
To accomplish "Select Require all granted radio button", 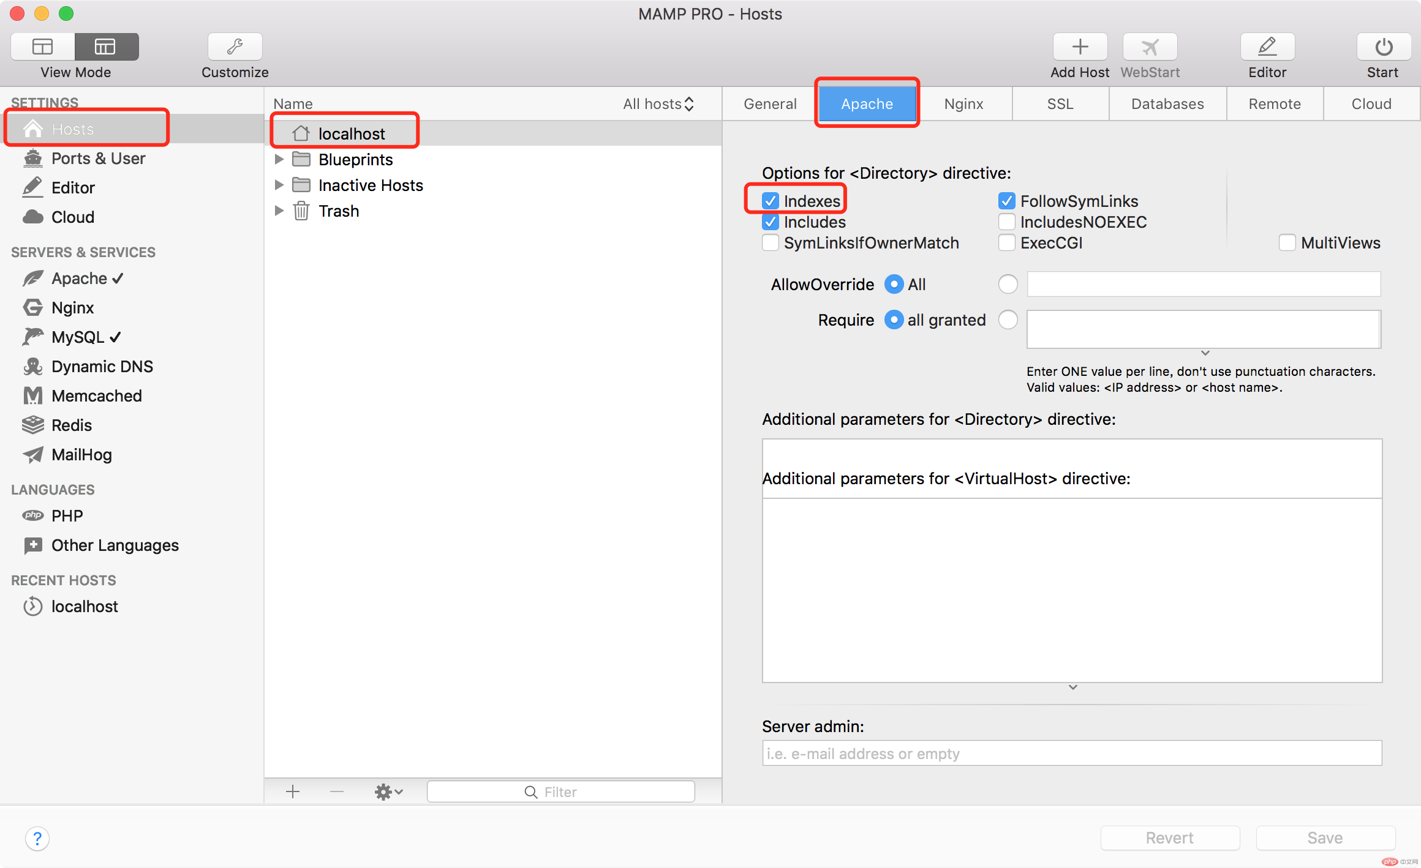I will [894, 320].
